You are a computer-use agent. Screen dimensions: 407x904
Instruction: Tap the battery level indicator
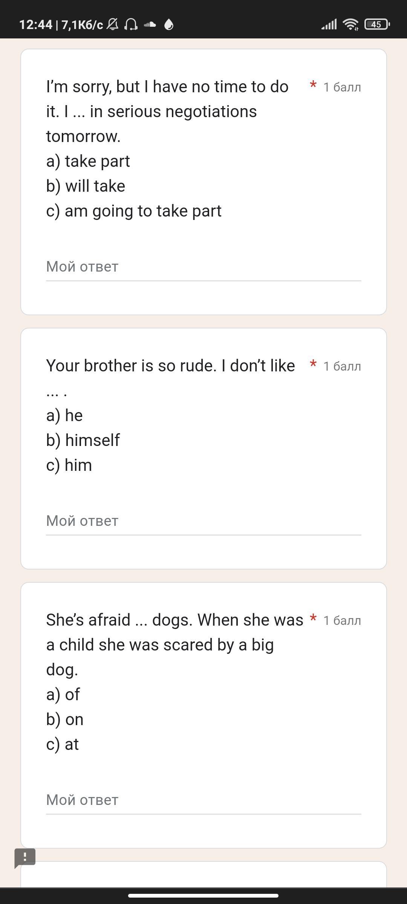pyautogui.click(x=377, y=25)
